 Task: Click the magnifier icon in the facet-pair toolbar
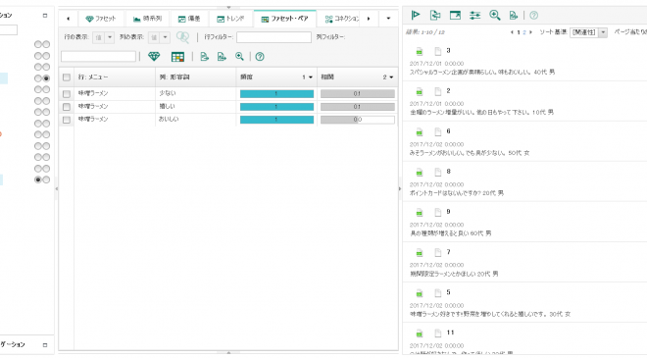239,57
